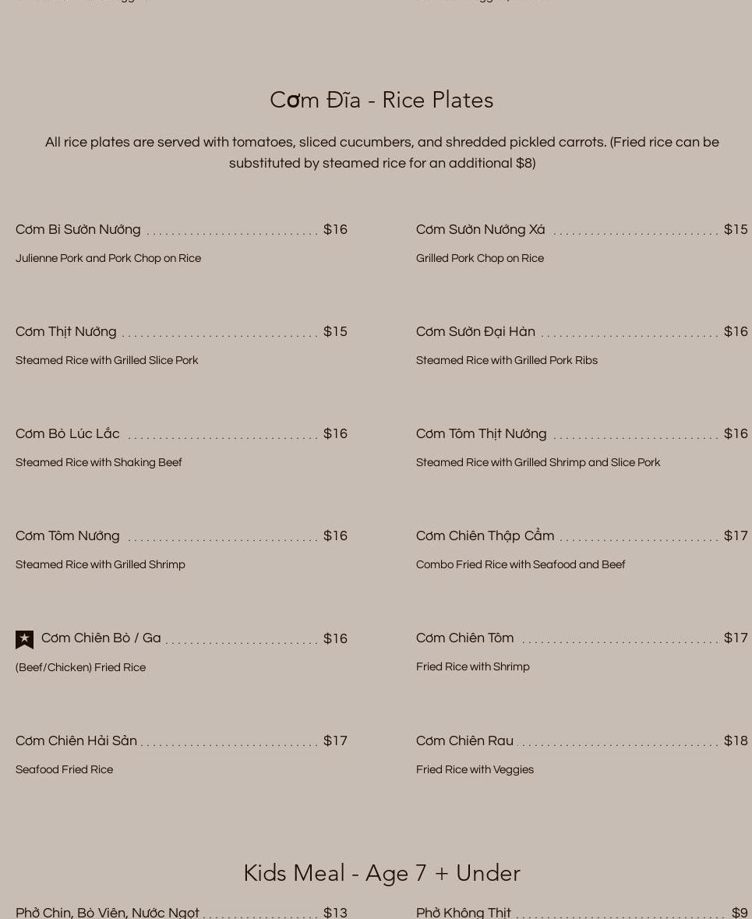Click the $18 price of Cơm Chiên Rau

coord(736,741)
